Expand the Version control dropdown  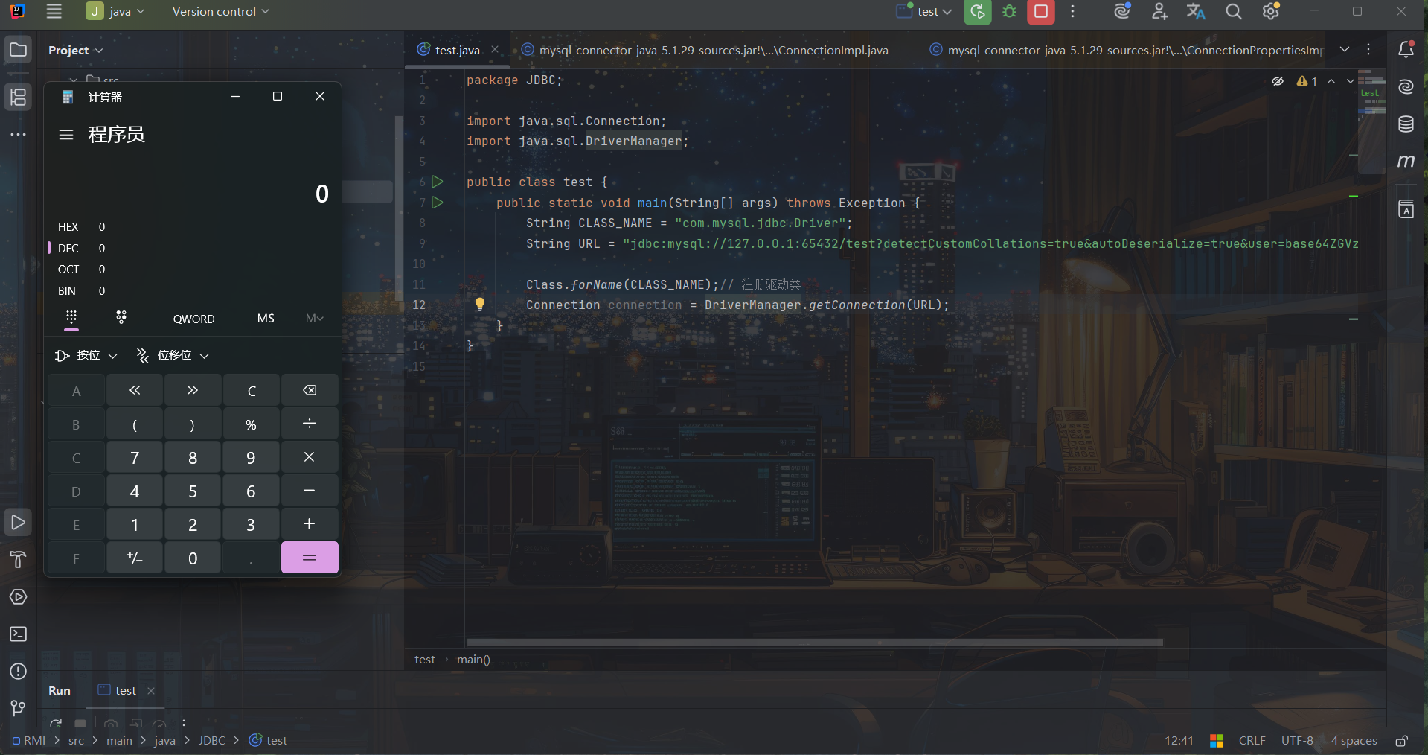(x=220, y=12)
